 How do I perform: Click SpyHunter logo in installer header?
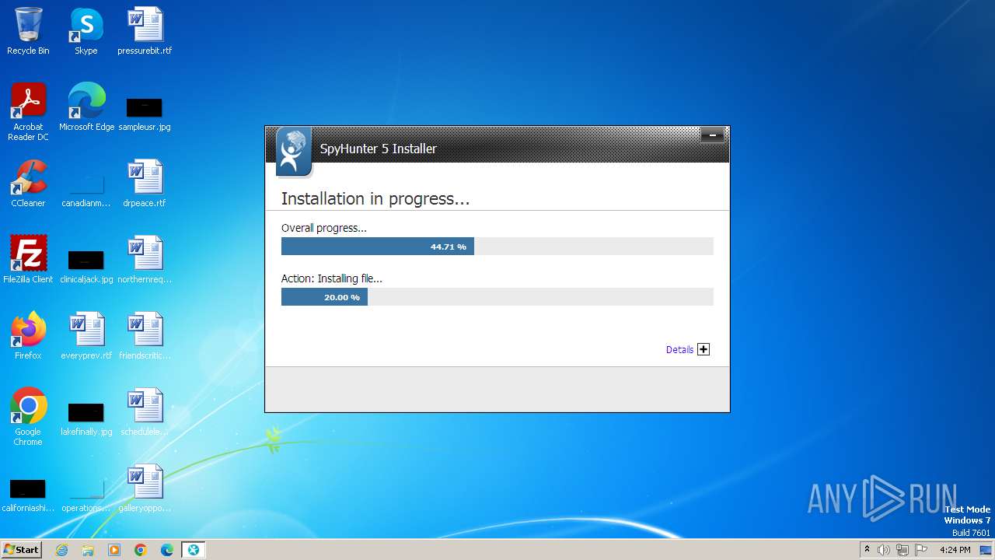point(293,152)
